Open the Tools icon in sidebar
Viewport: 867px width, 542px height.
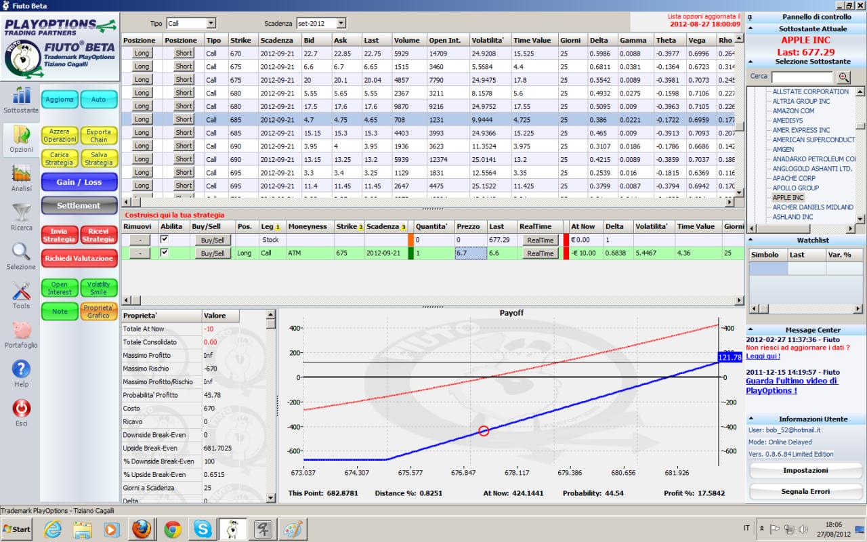[20, 291]
